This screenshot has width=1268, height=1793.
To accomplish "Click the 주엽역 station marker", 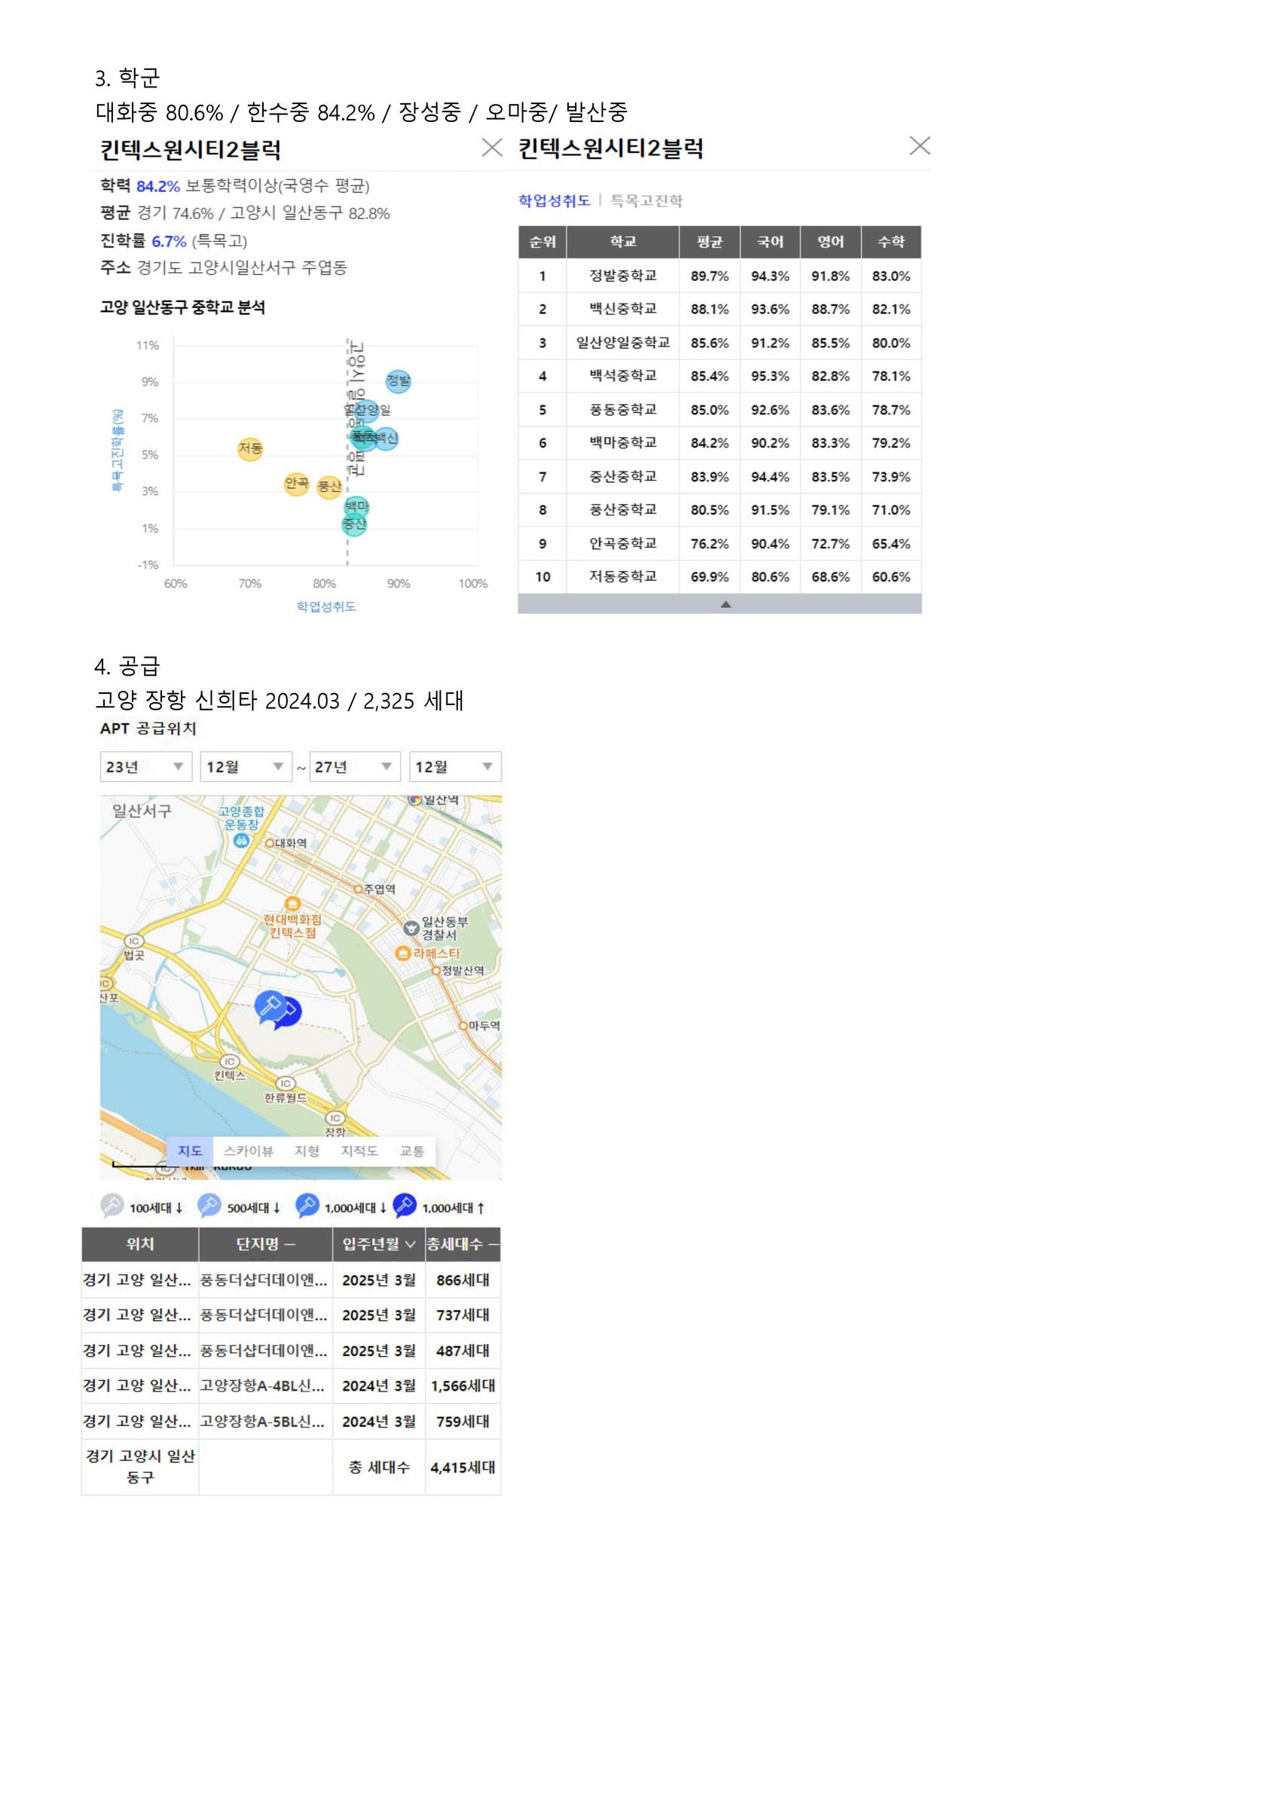I will [359, 889].
